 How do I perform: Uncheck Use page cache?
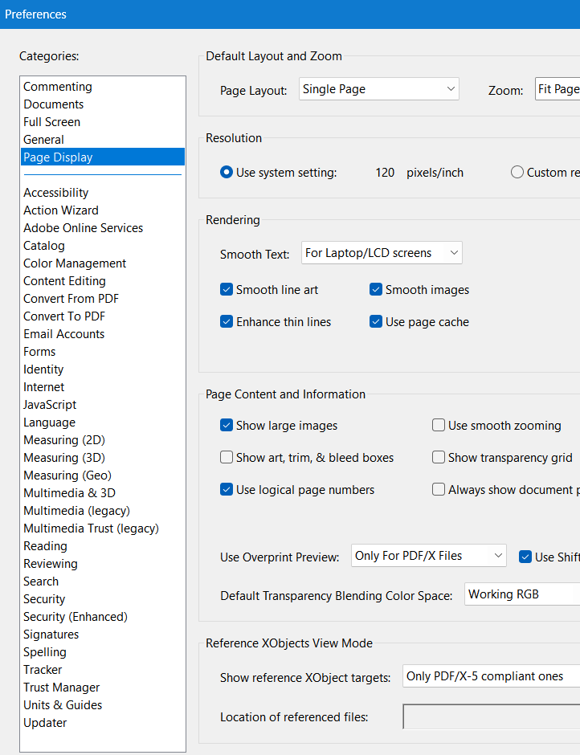375,321
